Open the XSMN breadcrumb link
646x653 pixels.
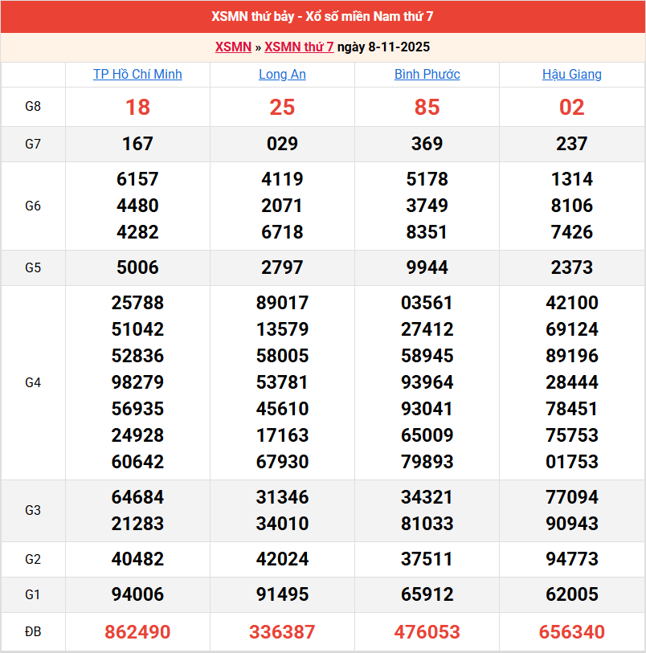pyautogui.click(x=233, y=47)
